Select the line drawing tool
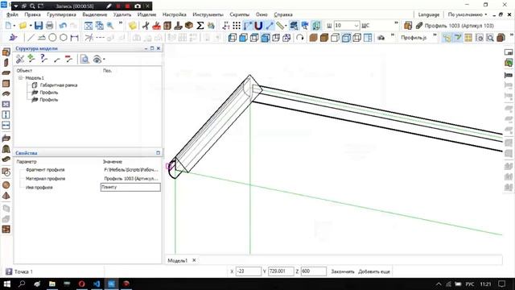The height and width of the screenshot is (290, 515). (31, 38)
